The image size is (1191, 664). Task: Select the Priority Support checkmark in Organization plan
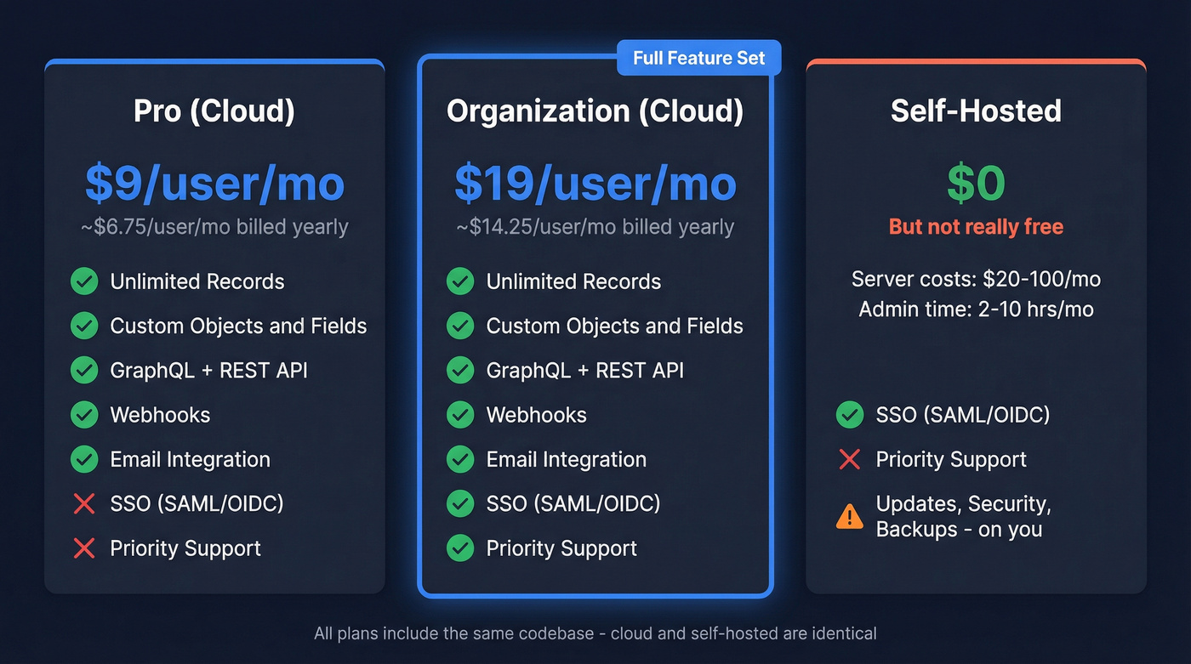(460, 548)
